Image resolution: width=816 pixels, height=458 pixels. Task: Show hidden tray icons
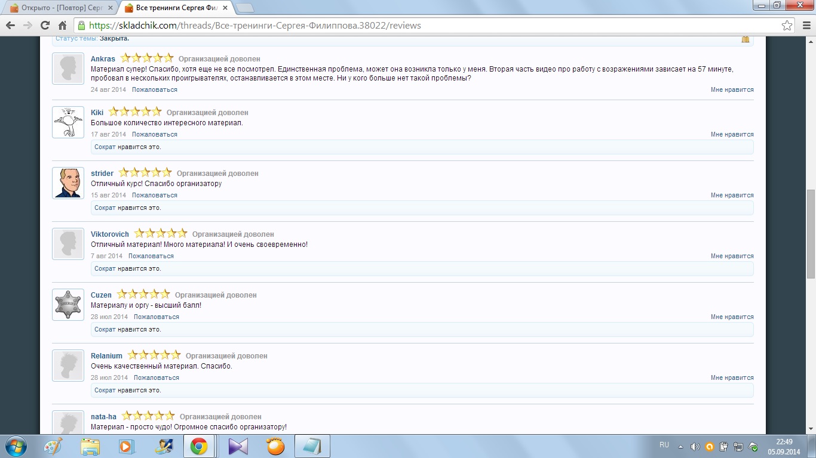pos(681,447)
